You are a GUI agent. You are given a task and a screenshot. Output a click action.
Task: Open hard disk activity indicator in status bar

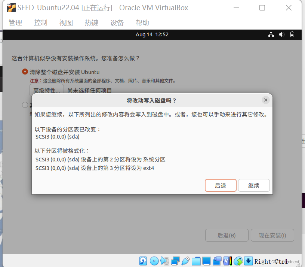(143, 261)
